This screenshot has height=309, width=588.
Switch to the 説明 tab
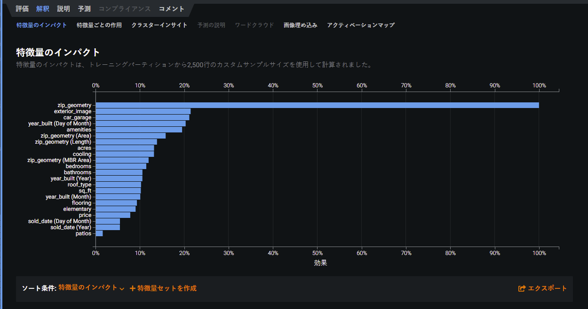[x=64, y=9]
